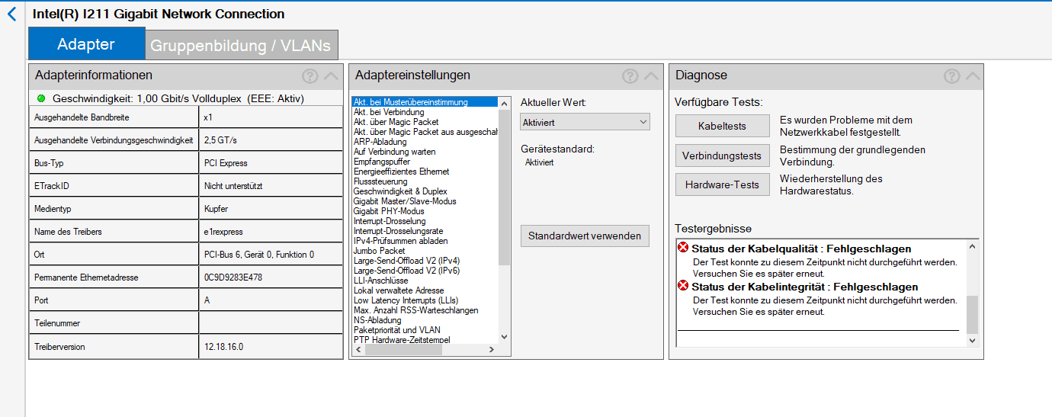Click the green link status indicator
This screenshot has width=1052, height=417.
(x=41, y=98)
